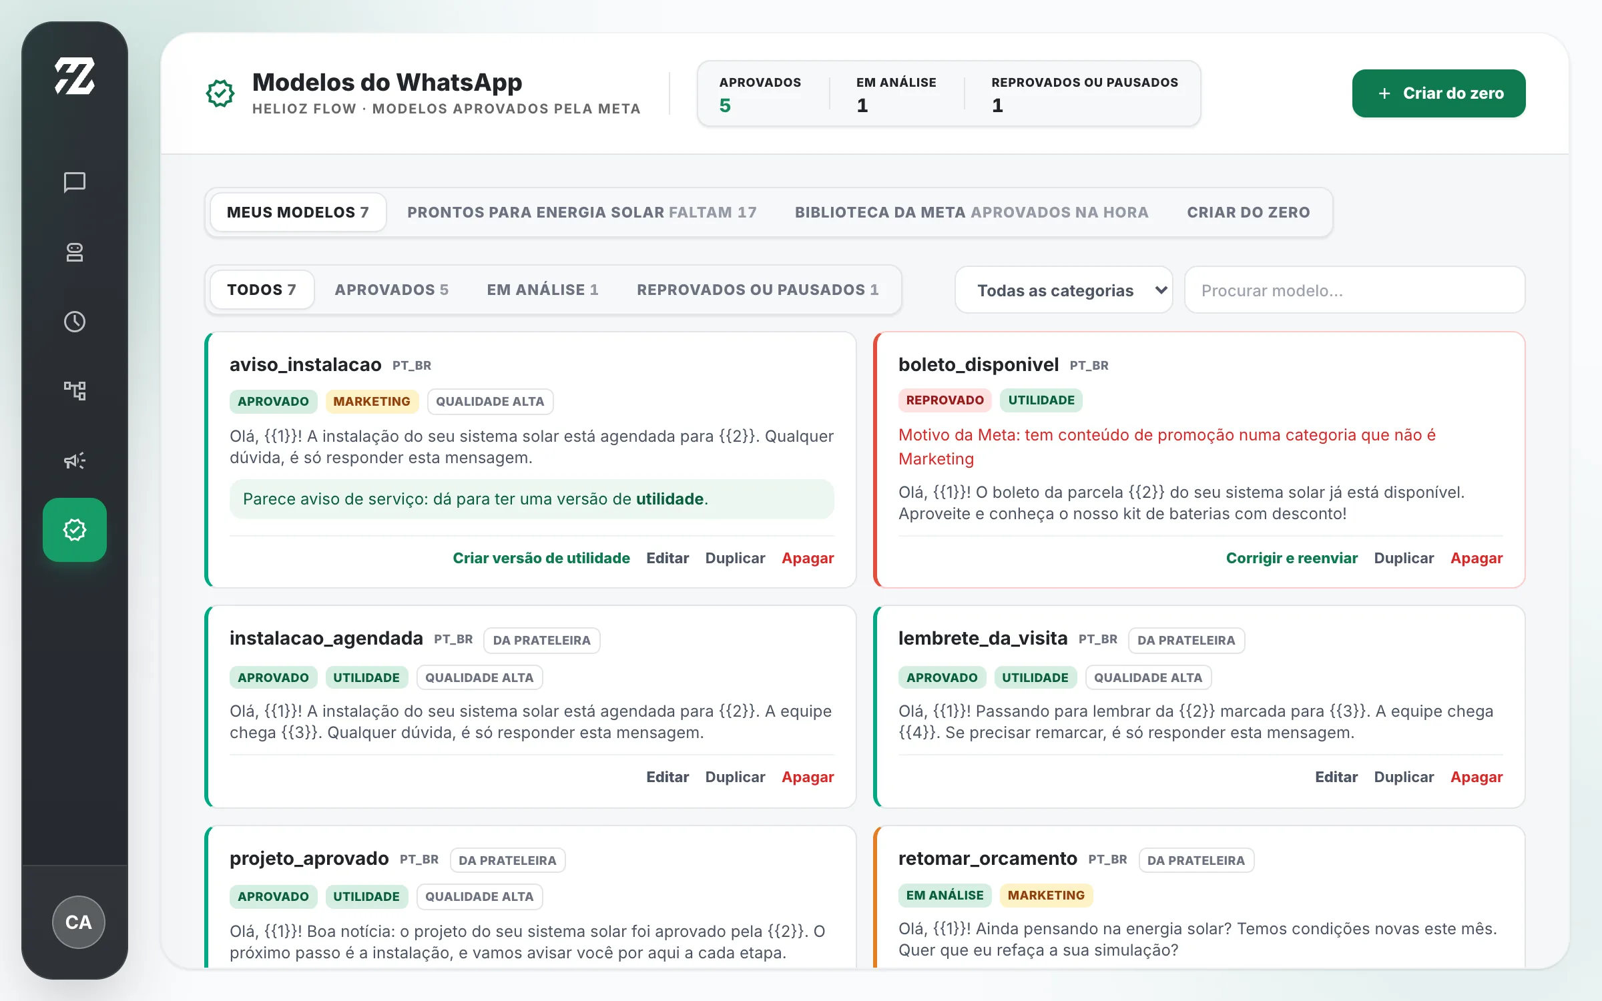The width and height of the screenshot is (1602, 1001).
Task: Duplicate the boleto_disponivel template
Action: click(1404, 558)
